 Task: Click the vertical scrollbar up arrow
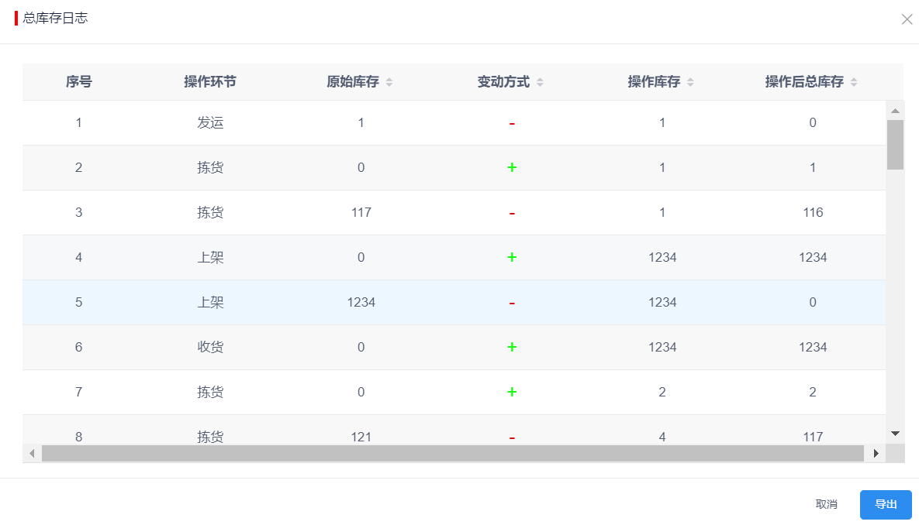[x=895, y=111]
